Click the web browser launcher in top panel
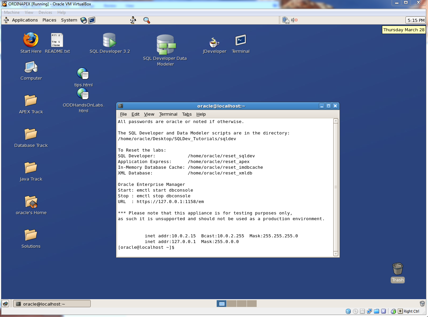Image resolution: width=428 pixels, height=317 pixels. coord(84,20)
